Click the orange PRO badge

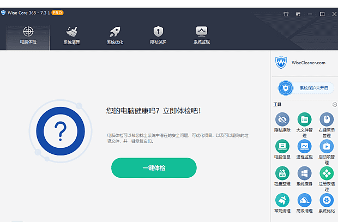click(x=57, y=13)
